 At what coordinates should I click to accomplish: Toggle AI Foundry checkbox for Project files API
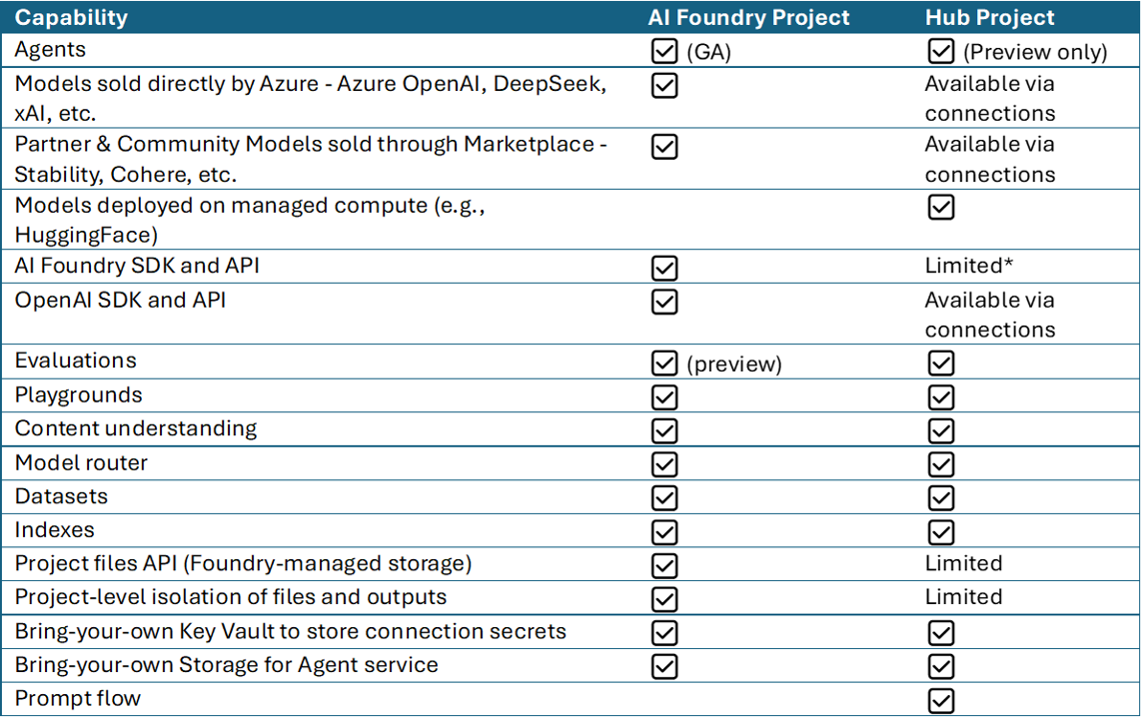pos(664,565)
